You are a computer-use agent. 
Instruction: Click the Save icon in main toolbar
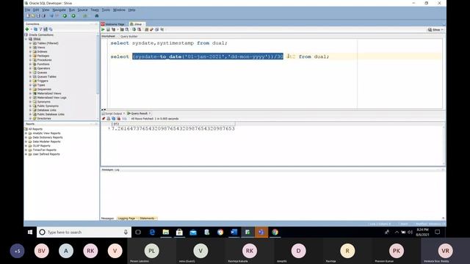(38, 15)
